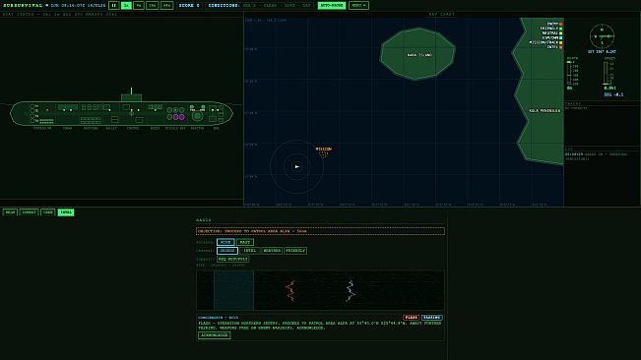The image size is (641, 360).
Task: Click the Kola Peninsula label on chart
Action: pos(545,110)
